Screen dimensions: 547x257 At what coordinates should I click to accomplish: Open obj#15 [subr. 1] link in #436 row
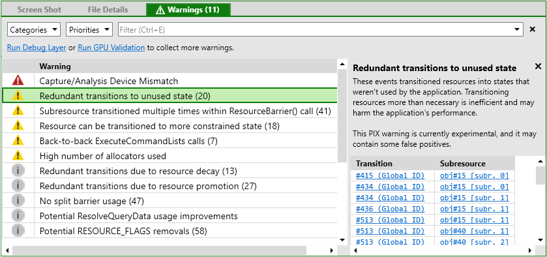pos(475,209)
